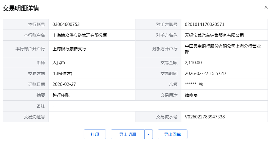Click the masked ****** balance text
This screenshot has width=272, height=141.
[x=190, y=84]
